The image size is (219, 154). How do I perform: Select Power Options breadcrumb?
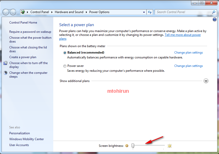(x=99, y=12)
